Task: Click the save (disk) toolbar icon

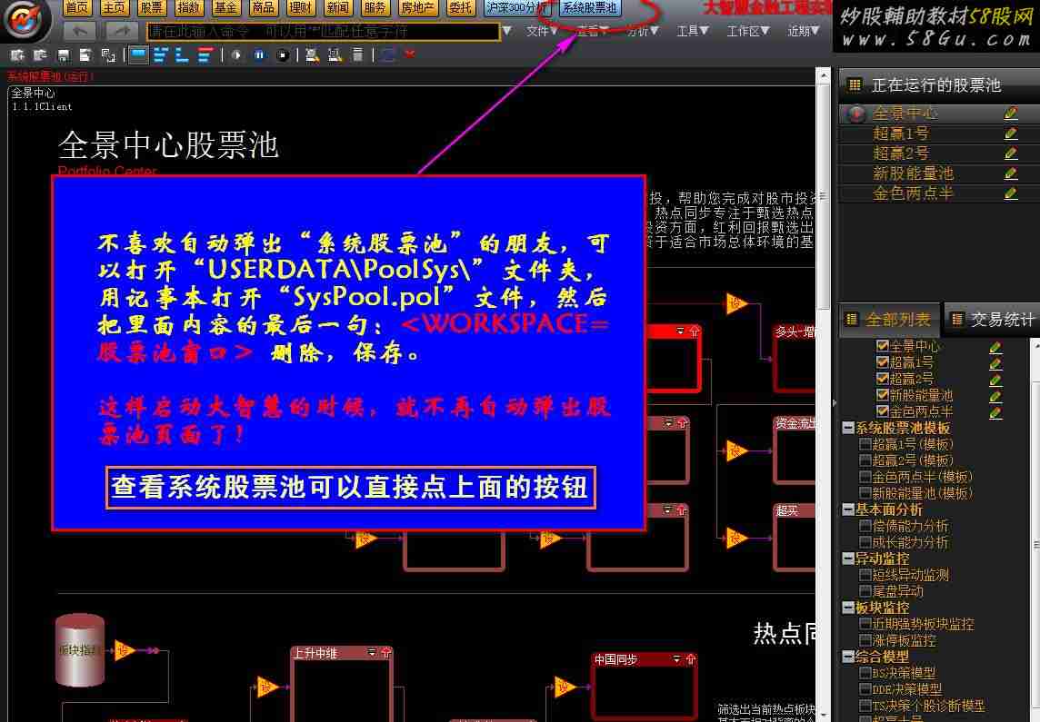Action: [x=63, y=55]
